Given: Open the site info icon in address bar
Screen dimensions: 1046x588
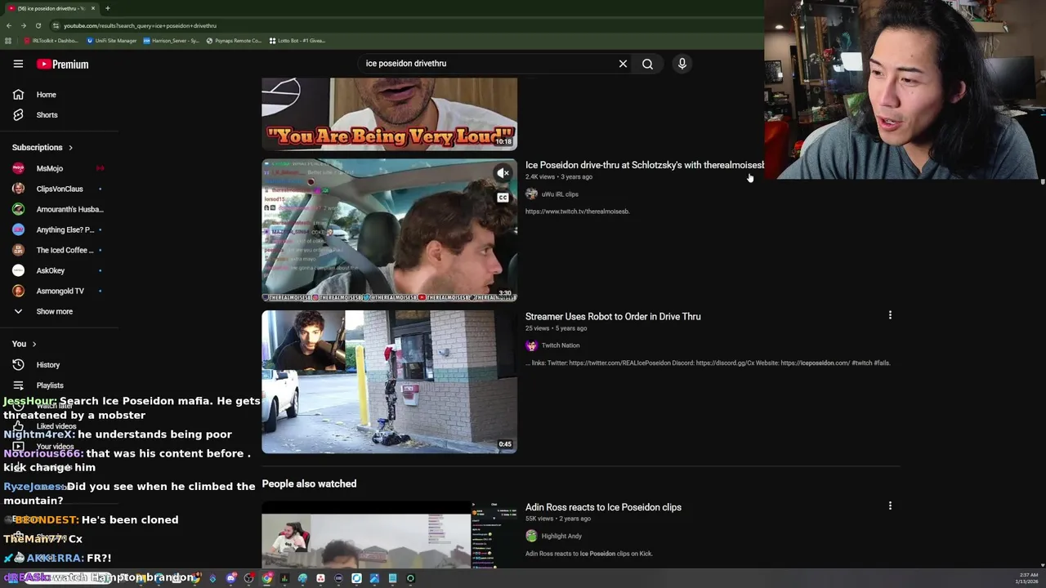Looking at the screenshot, I should pyautogui.click(x=56, y=25).
